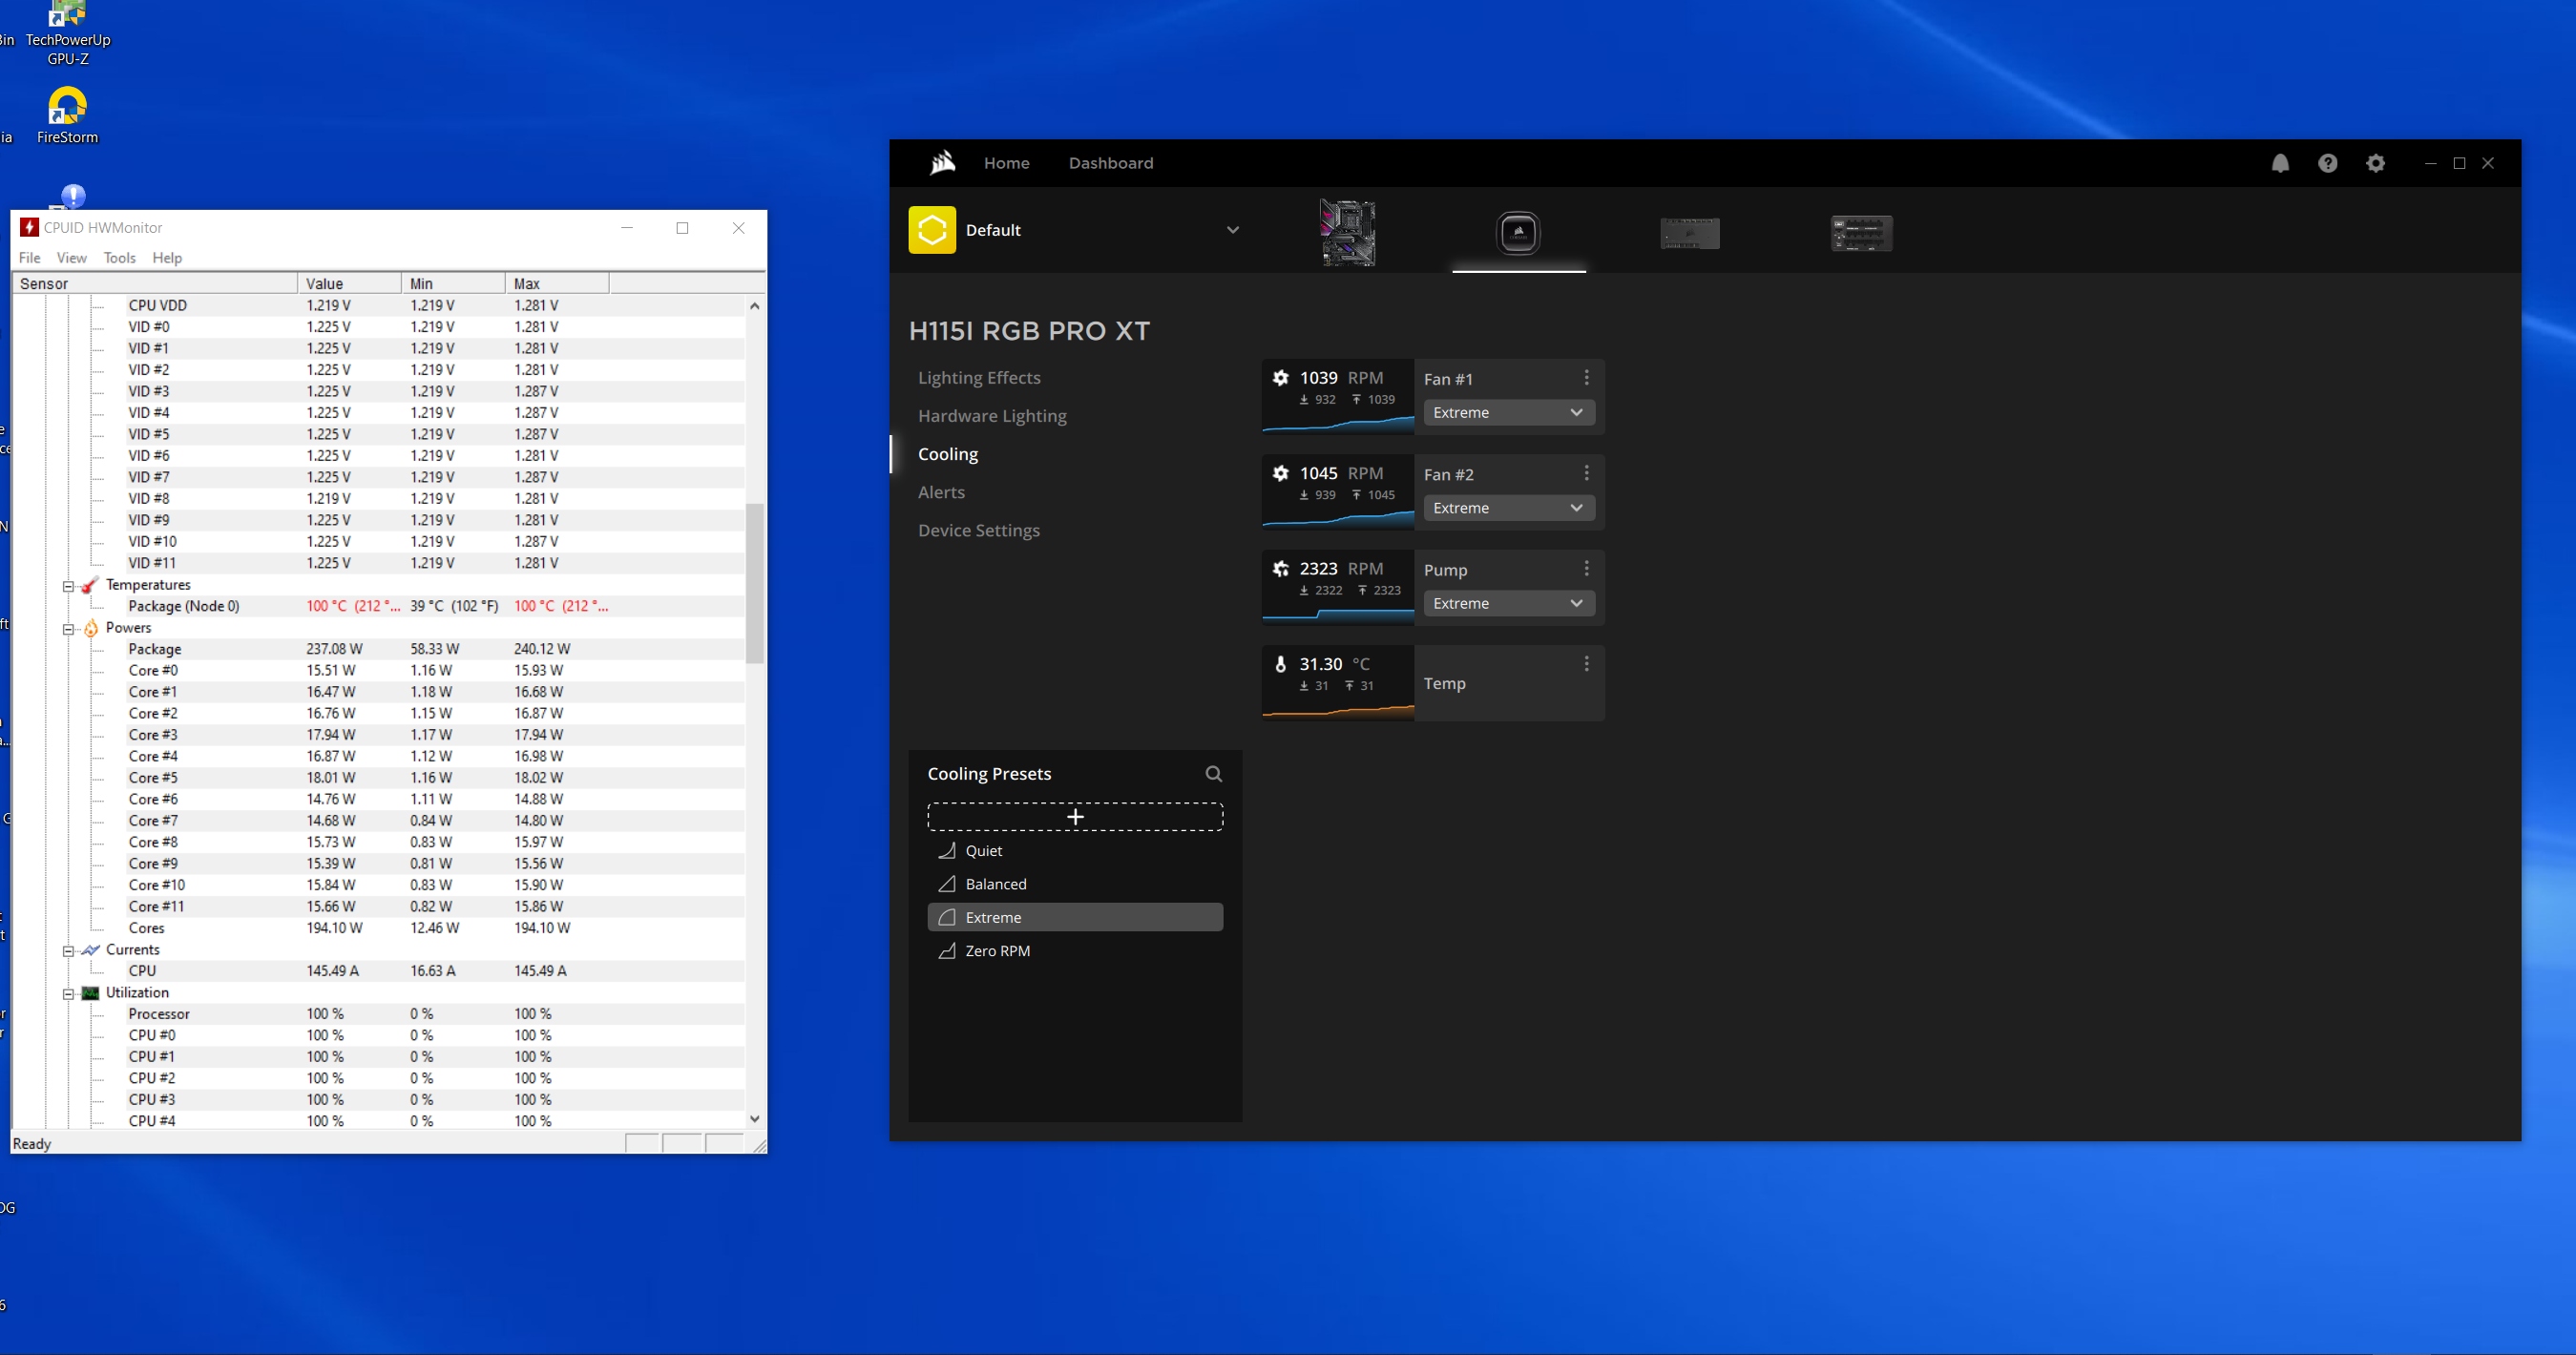Click the Currents graph icon
Viewport: 2576px width, 1355px height.
[x=90, y=949]
